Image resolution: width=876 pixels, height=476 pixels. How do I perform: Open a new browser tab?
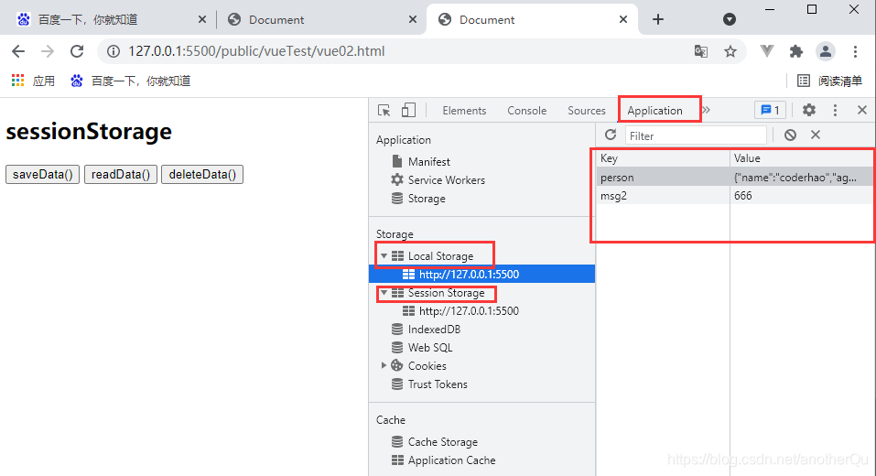point(658,19)
